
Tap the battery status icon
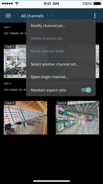coord(97,3)
